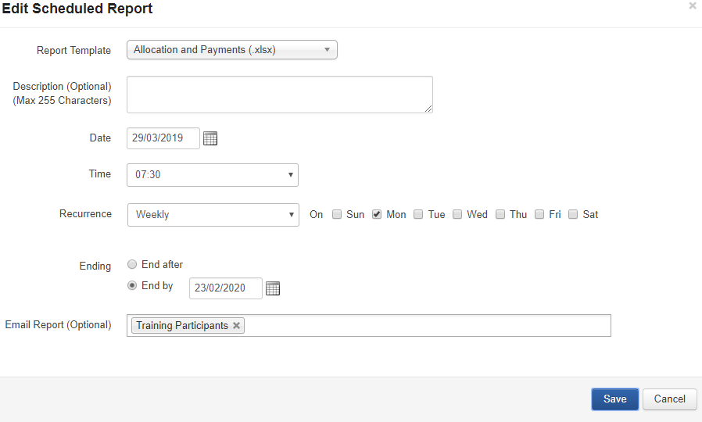This screenshot has height=422, width=702.
Task: Select the End after radio option
Action: (x=132, y=265)
